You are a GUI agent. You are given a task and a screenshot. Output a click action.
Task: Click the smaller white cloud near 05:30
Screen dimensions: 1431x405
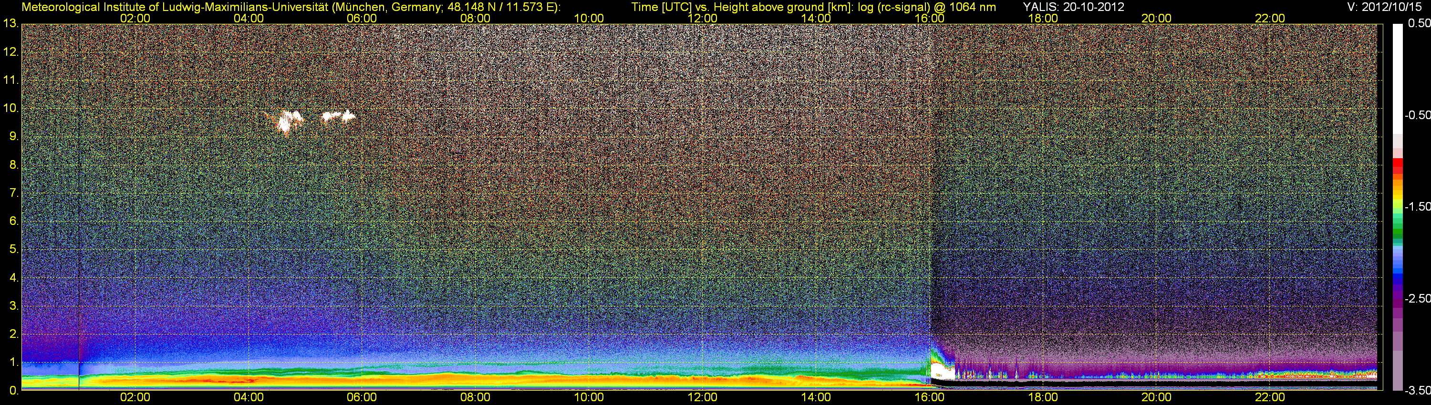(338, 116)
